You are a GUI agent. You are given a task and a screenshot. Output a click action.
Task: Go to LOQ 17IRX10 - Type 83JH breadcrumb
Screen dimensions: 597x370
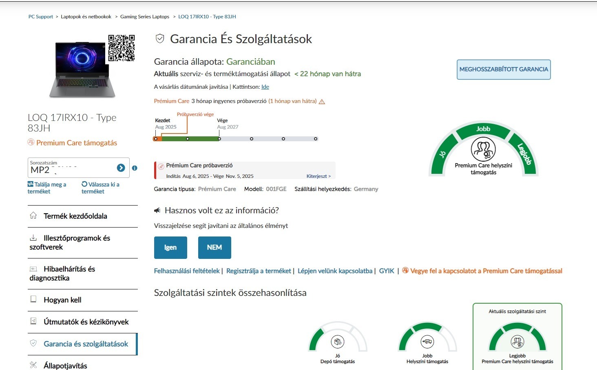[x=207, y=17]
